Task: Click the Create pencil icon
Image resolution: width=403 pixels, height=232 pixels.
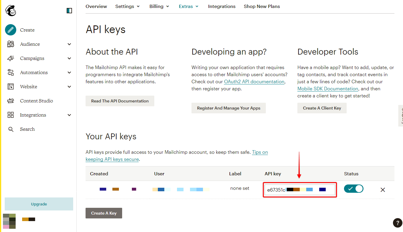Action: [x=11, y=30]
